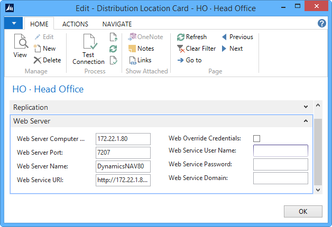Click the Web Service Password field
The width and height of the screenshot is (332, 227).
(x=280, y=164)
